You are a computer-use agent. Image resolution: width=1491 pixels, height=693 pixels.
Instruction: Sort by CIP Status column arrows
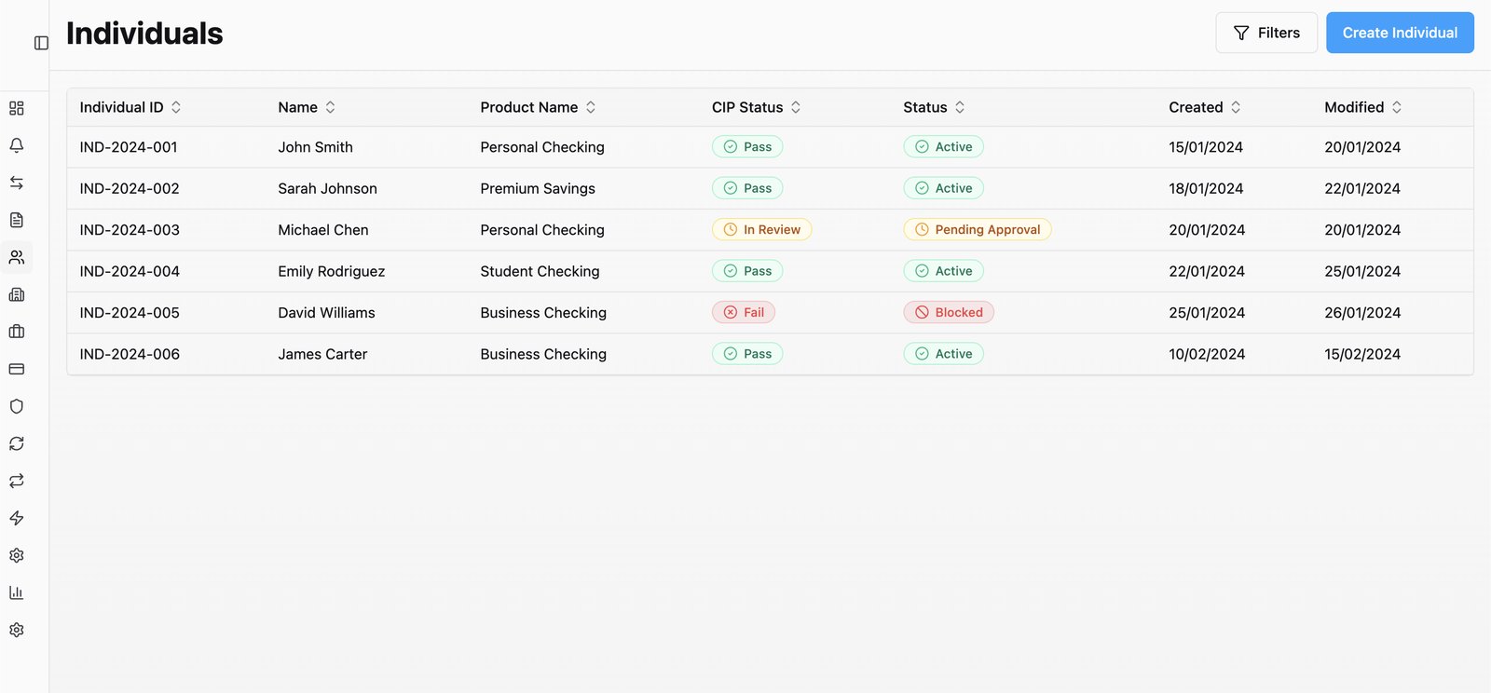click(x=796, y=107)
